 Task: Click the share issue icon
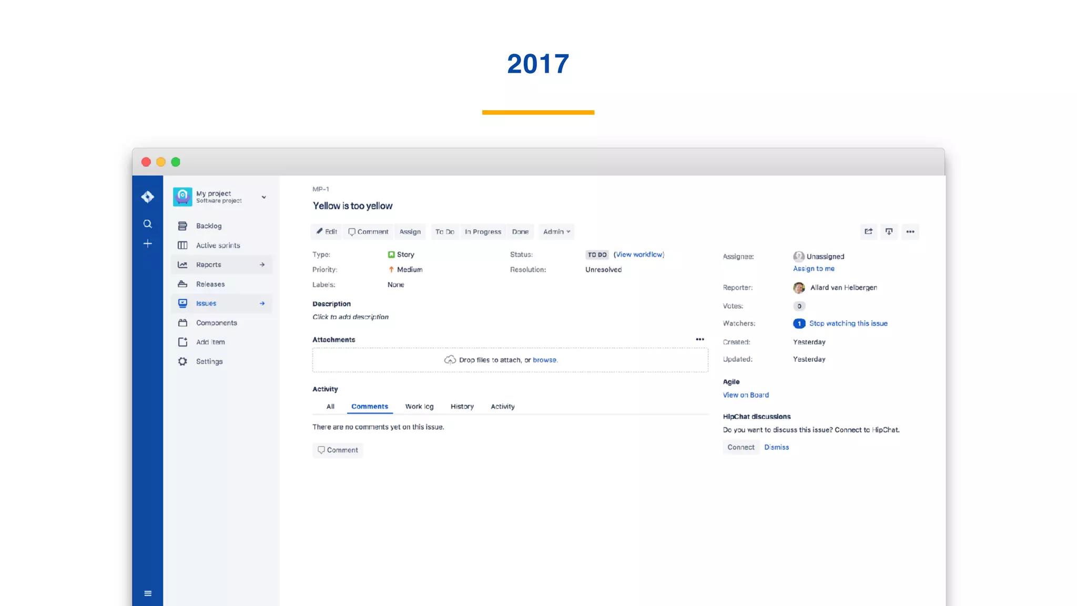(x=868, y=231)
